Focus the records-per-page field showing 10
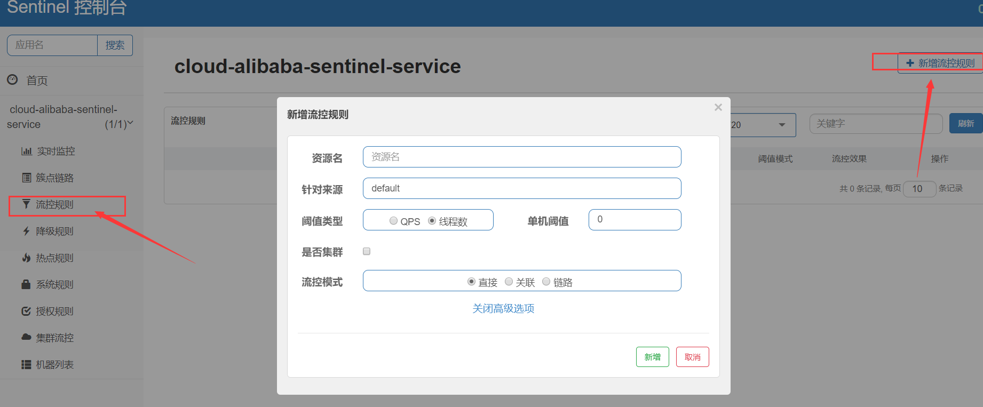Viewport: 983px width, 407px height. [919, 189]
